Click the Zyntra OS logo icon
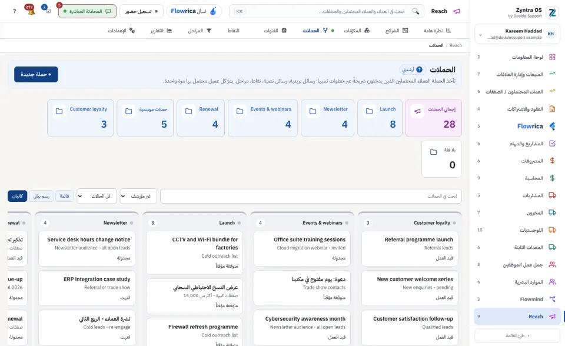The height and width of the screenshot is (346, 565). tap(551, 12)
